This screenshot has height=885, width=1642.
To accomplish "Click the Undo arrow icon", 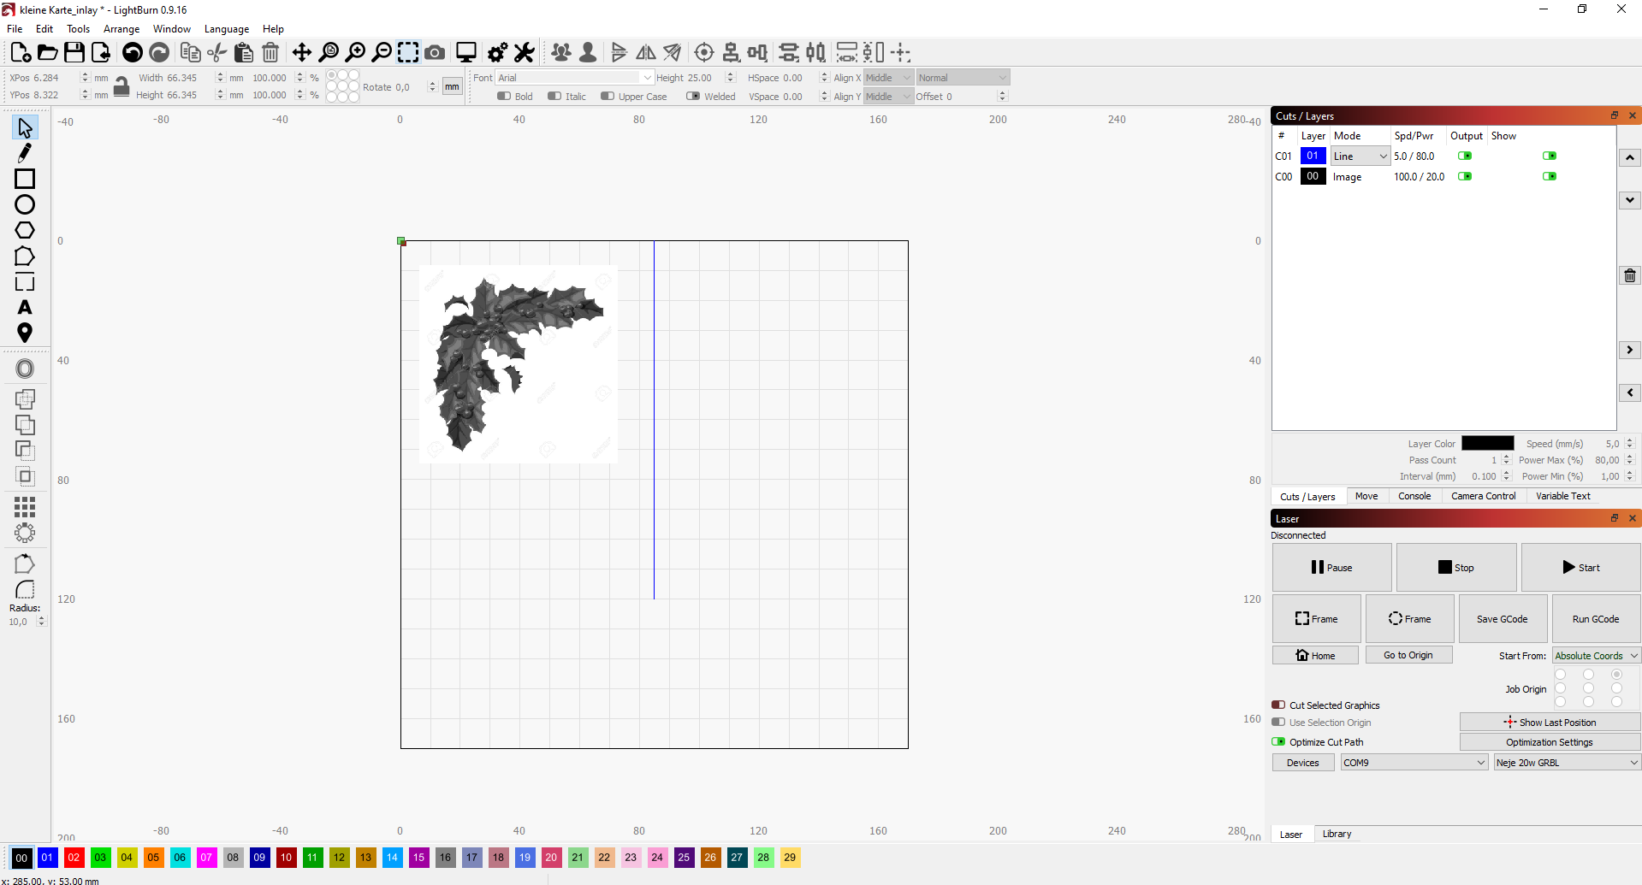I will [x=132, y=53].
